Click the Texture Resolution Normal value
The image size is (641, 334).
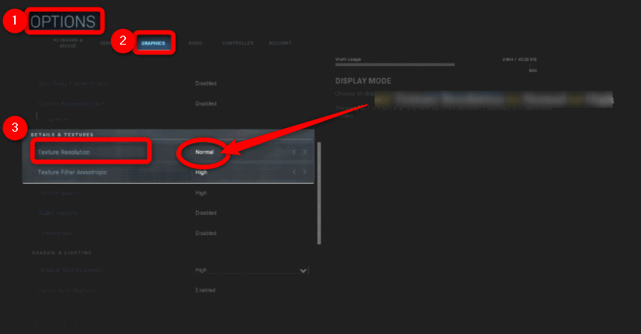pyautogui.click(x=204, y=152)
